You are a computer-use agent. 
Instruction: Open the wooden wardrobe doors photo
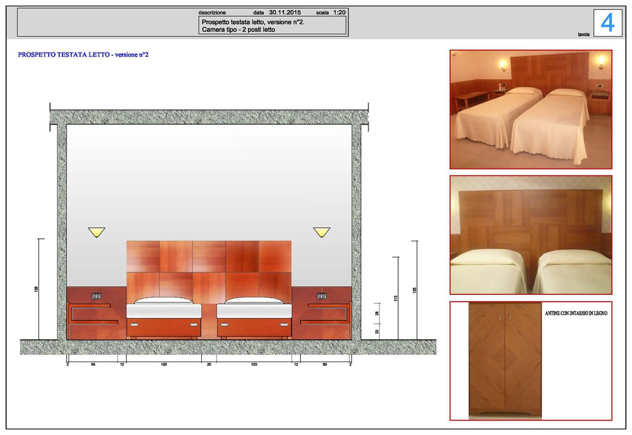[505, 360]
